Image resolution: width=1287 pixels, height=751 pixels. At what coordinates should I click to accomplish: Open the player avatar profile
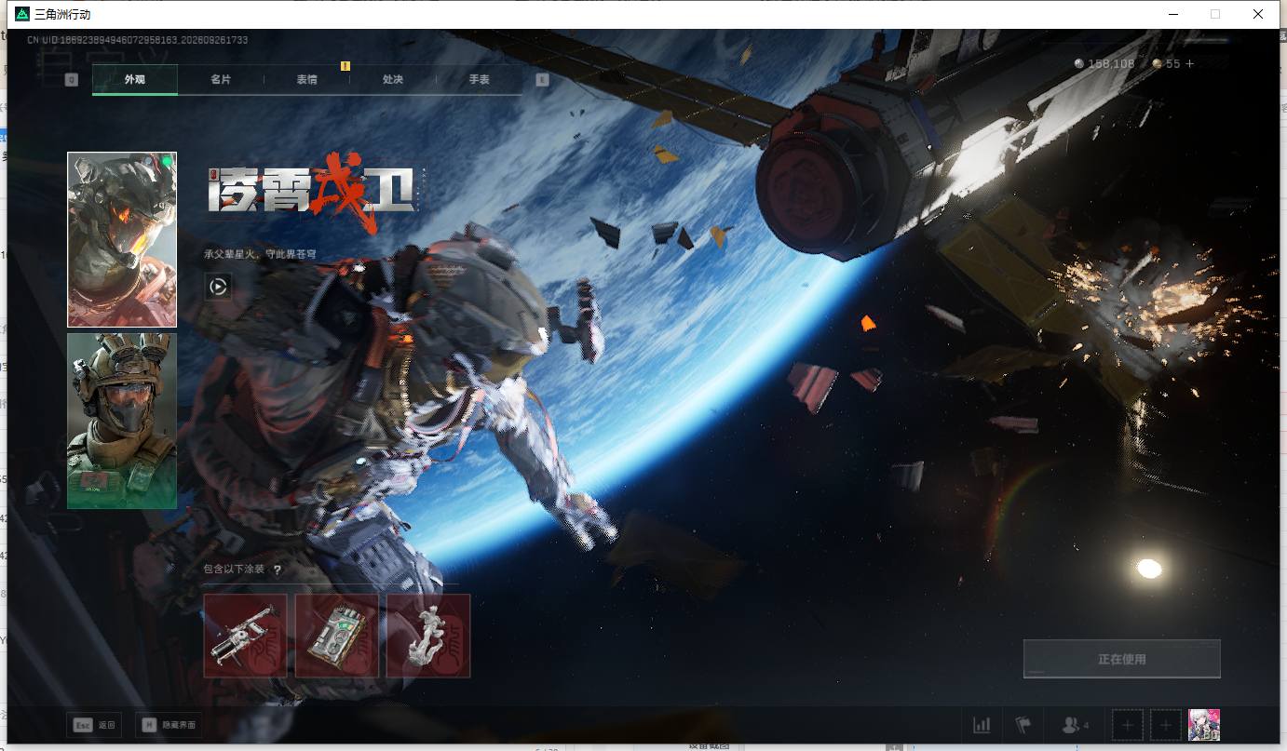click(x=1204, y=725)
